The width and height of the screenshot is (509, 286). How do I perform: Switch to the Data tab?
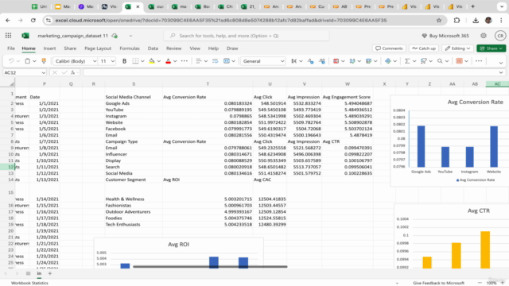pos(153,48)
